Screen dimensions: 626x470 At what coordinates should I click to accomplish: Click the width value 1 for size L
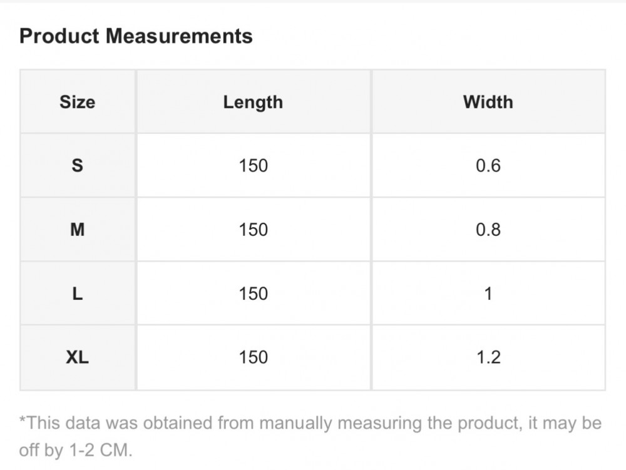coord(488,294)
